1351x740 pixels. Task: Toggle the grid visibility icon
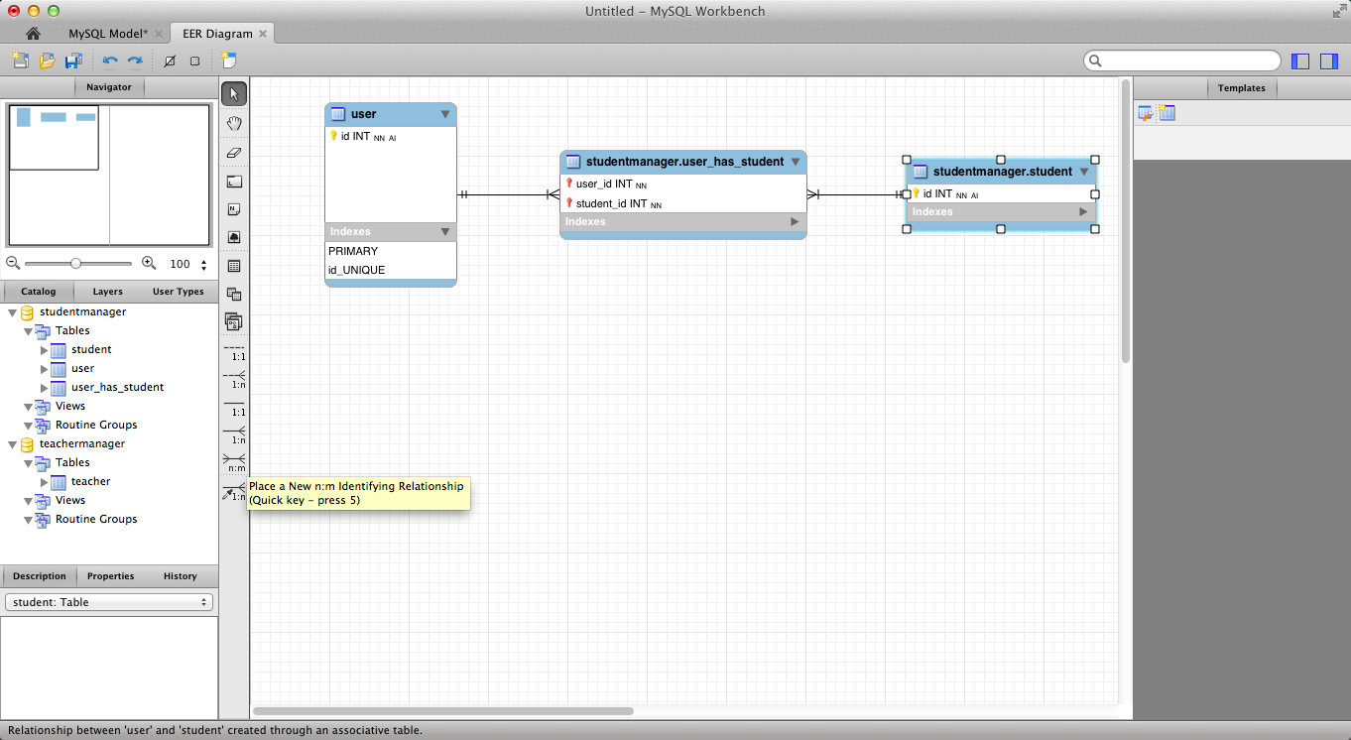[170, 61]
